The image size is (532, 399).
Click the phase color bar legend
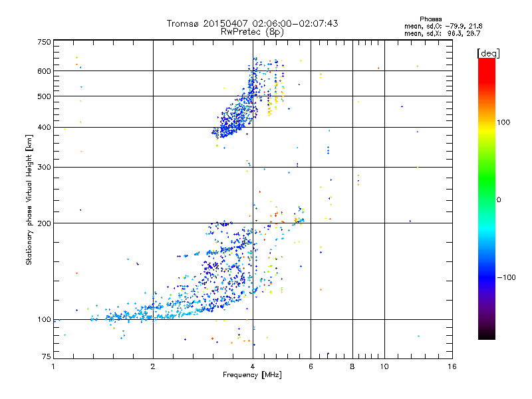tap(487, 198)
